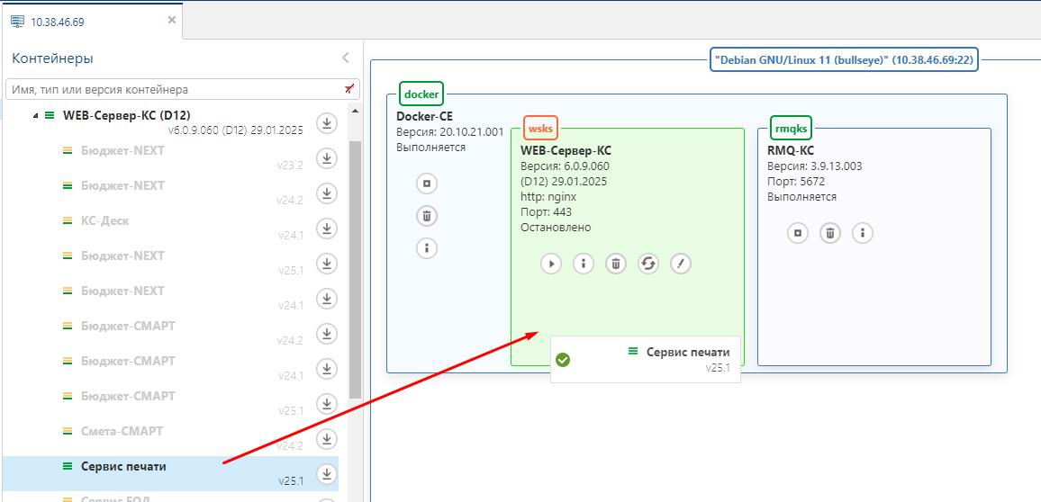Screen dimensions: 1041x502
Task: Click the Контейнеры panel heading
Action: tap(52, 58)
